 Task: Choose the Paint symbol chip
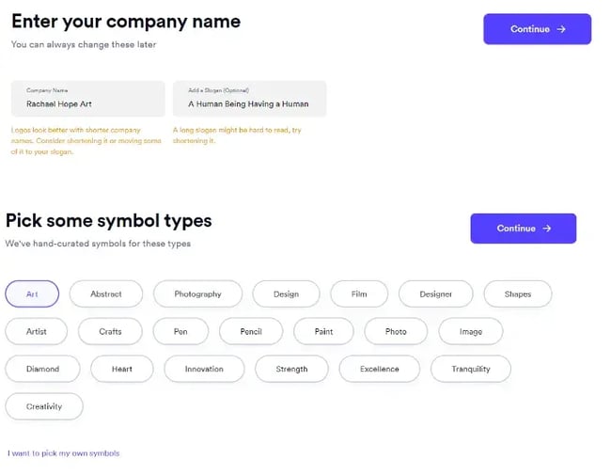click(x=324, y=331)
